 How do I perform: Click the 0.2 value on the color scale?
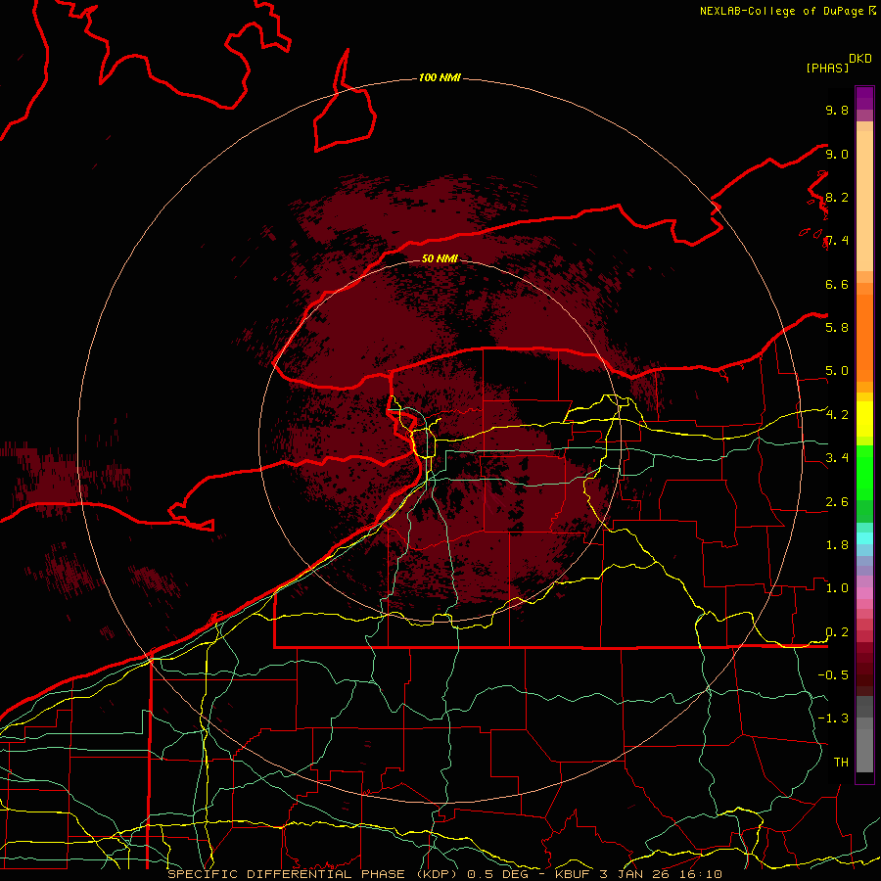(x=837, y=632)
